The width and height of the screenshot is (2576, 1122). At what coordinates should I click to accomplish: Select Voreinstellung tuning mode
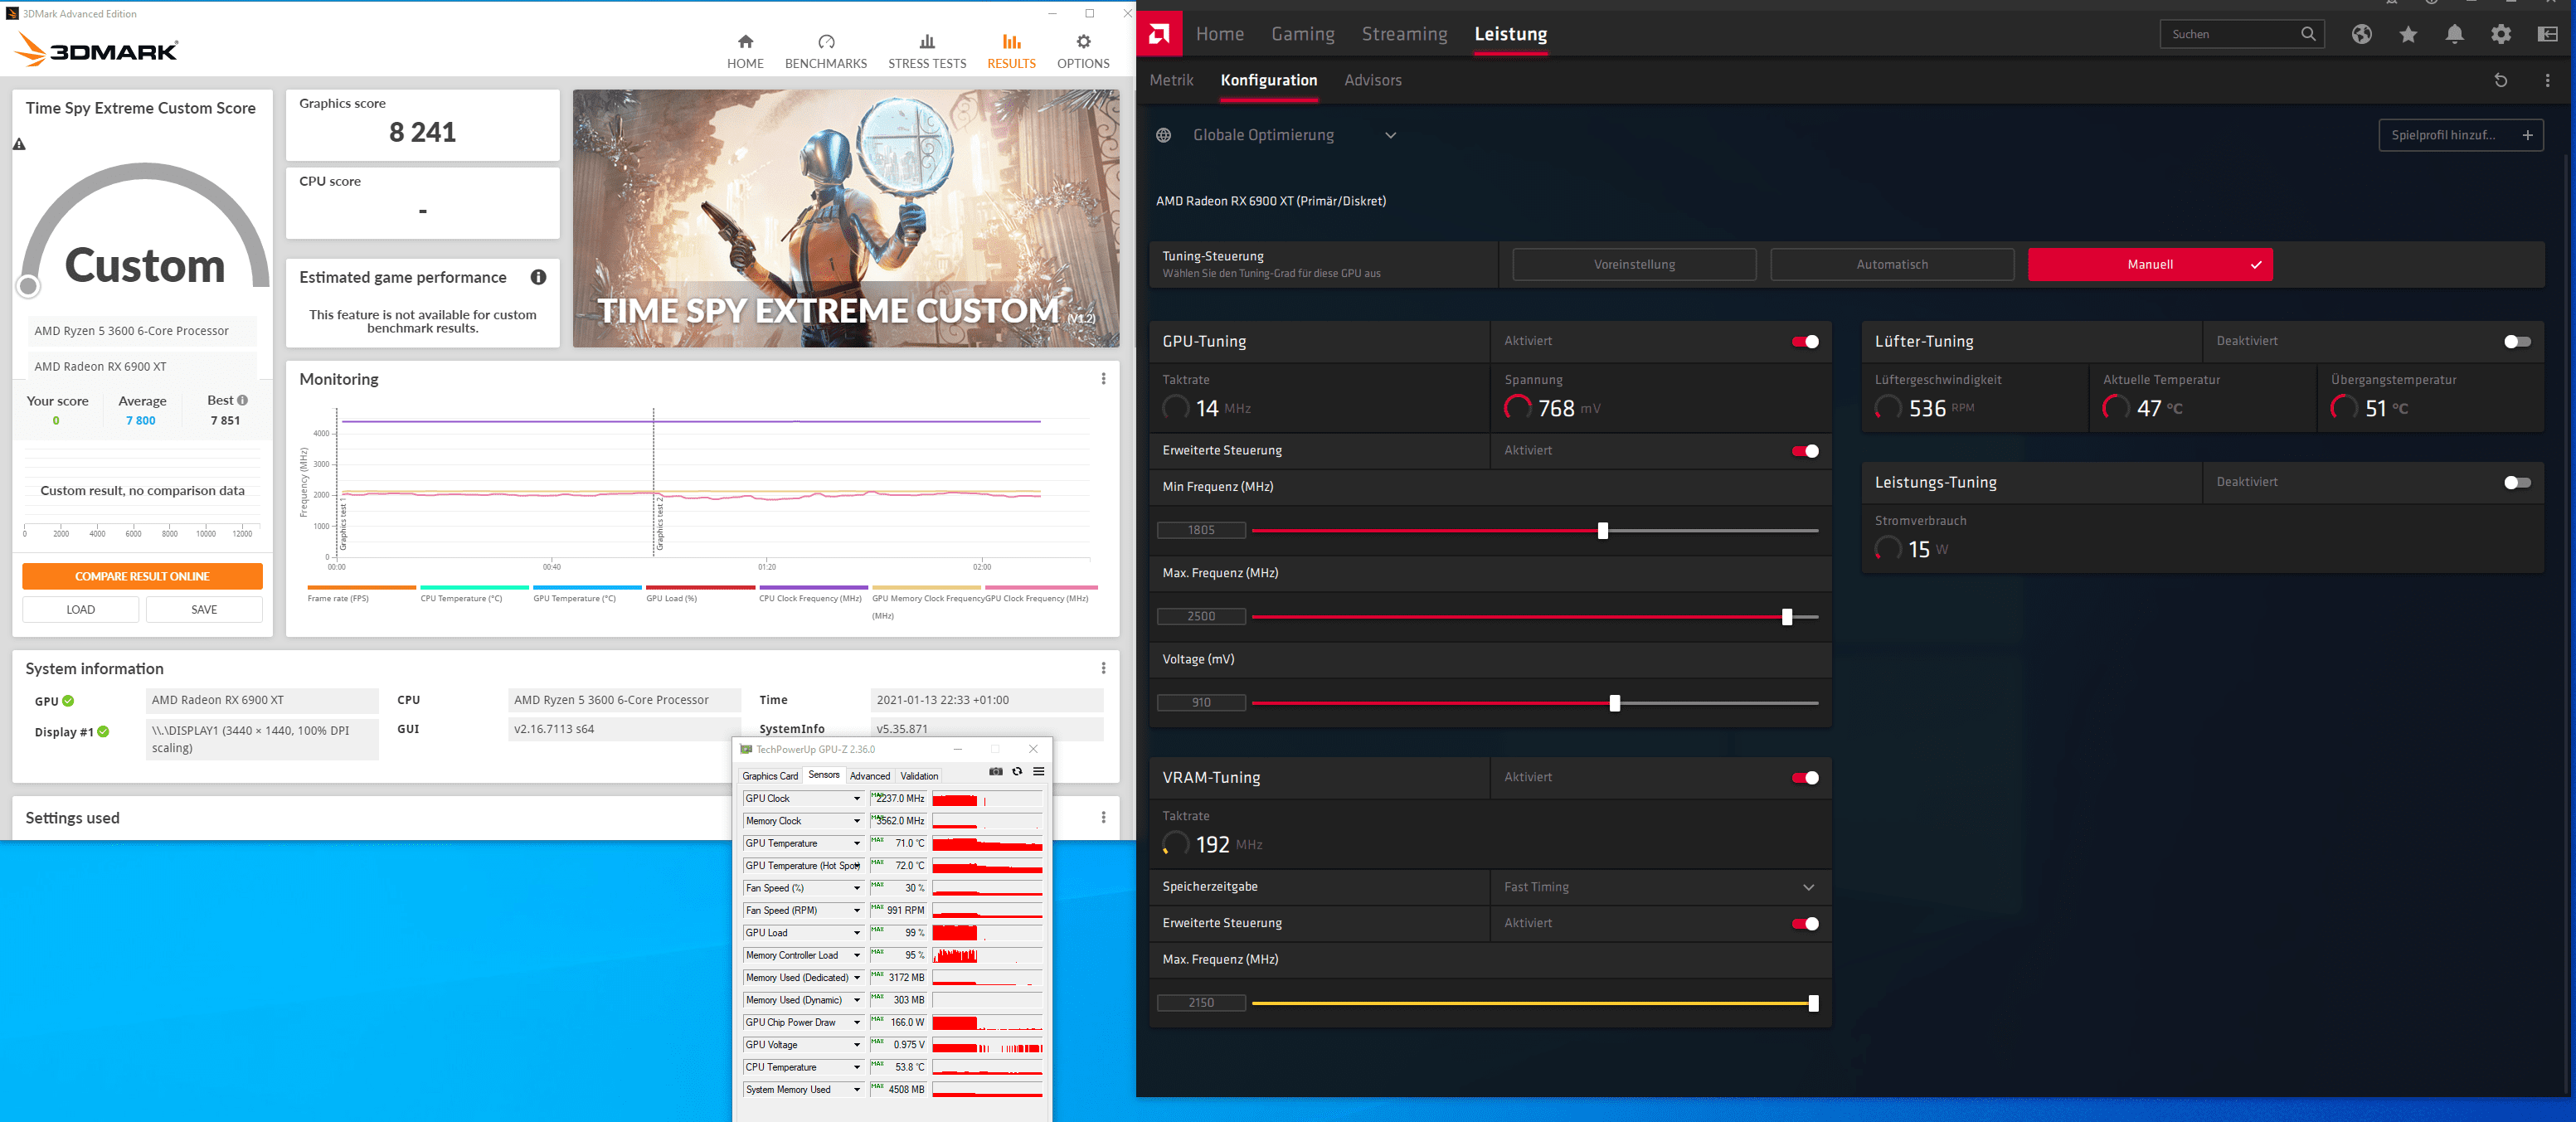click(x=1634, y=265)
